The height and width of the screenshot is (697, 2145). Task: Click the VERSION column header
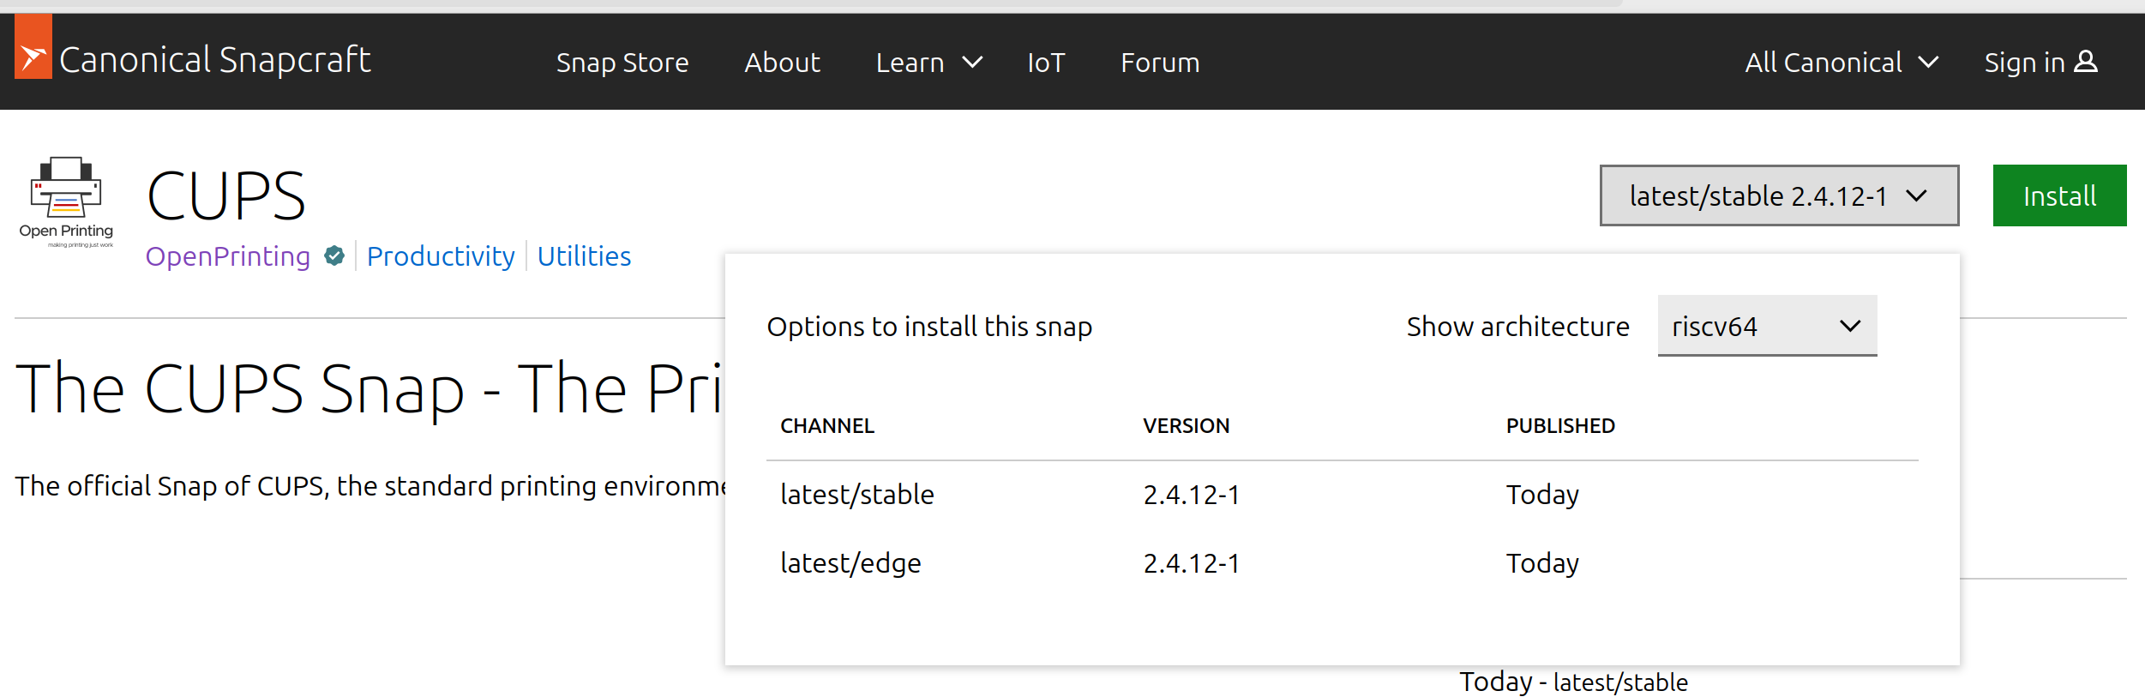coord(1186,426)
